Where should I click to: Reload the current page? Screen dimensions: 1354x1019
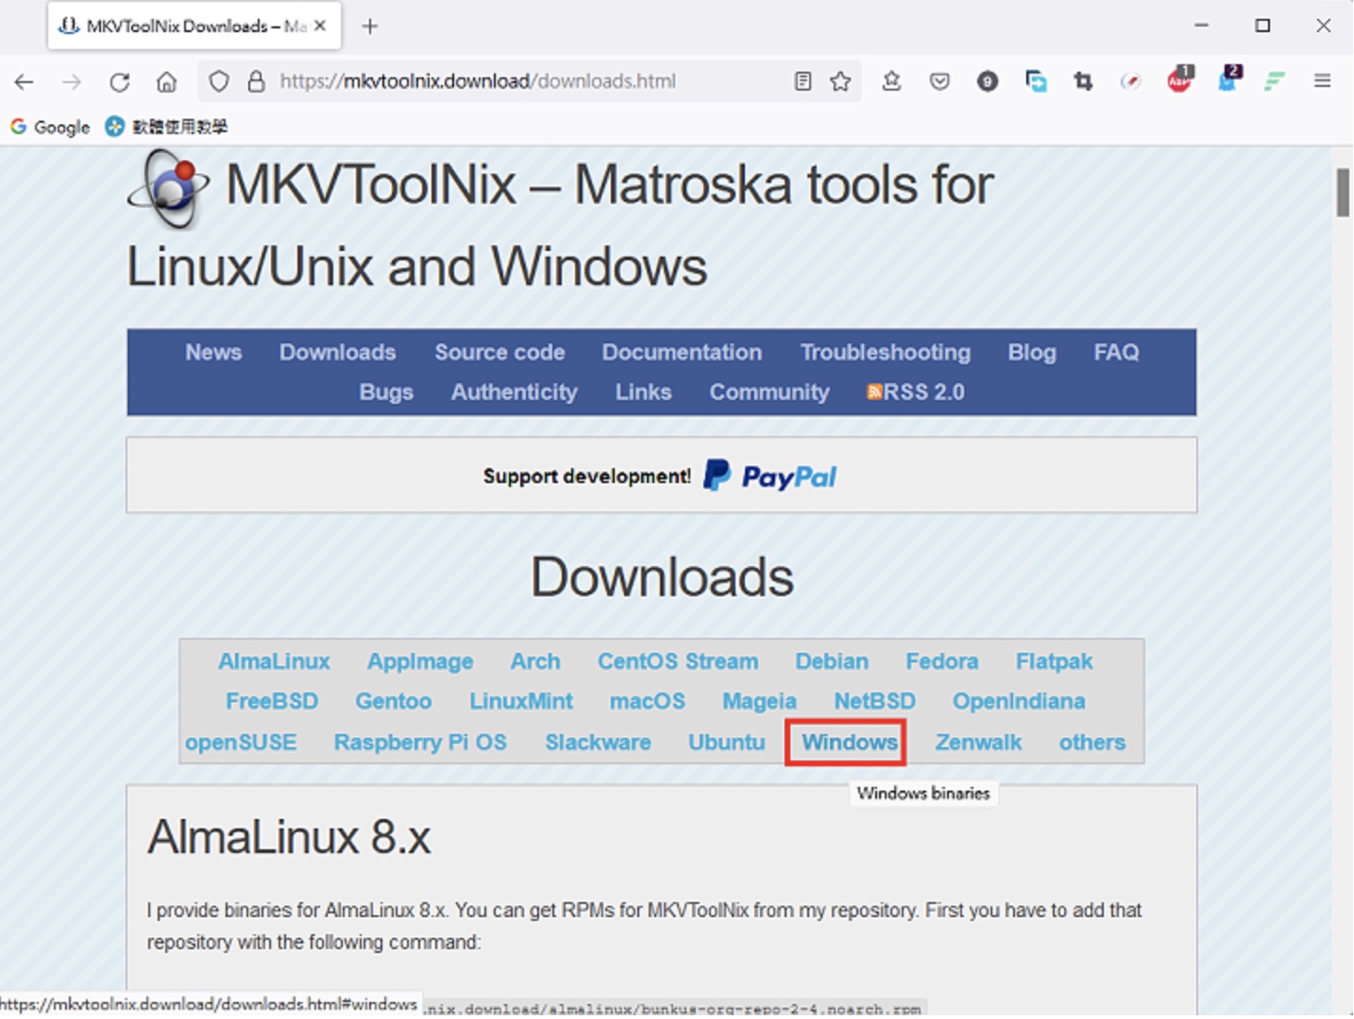pos(119,82)
